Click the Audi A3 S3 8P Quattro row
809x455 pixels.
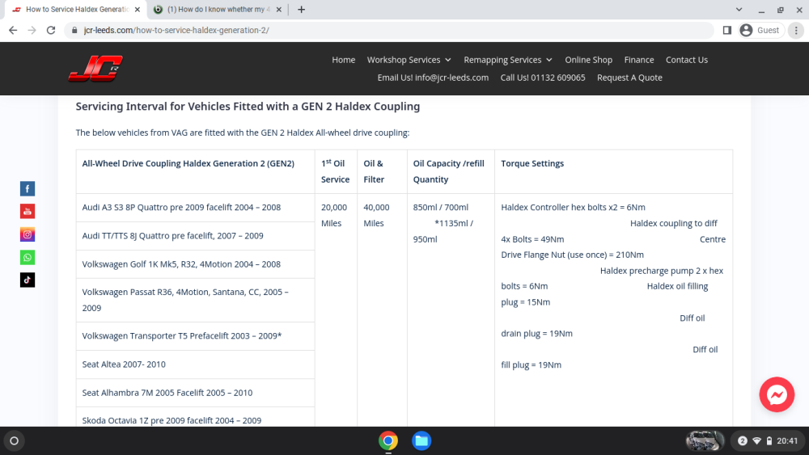[196, 208]
